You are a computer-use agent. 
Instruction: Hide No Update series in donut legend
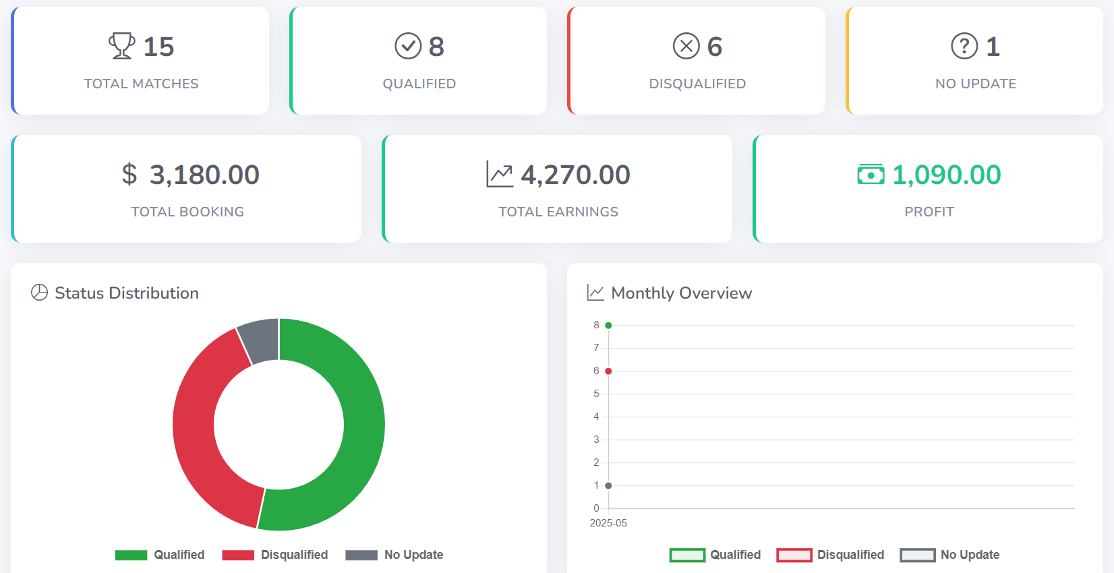coord(394,555)
